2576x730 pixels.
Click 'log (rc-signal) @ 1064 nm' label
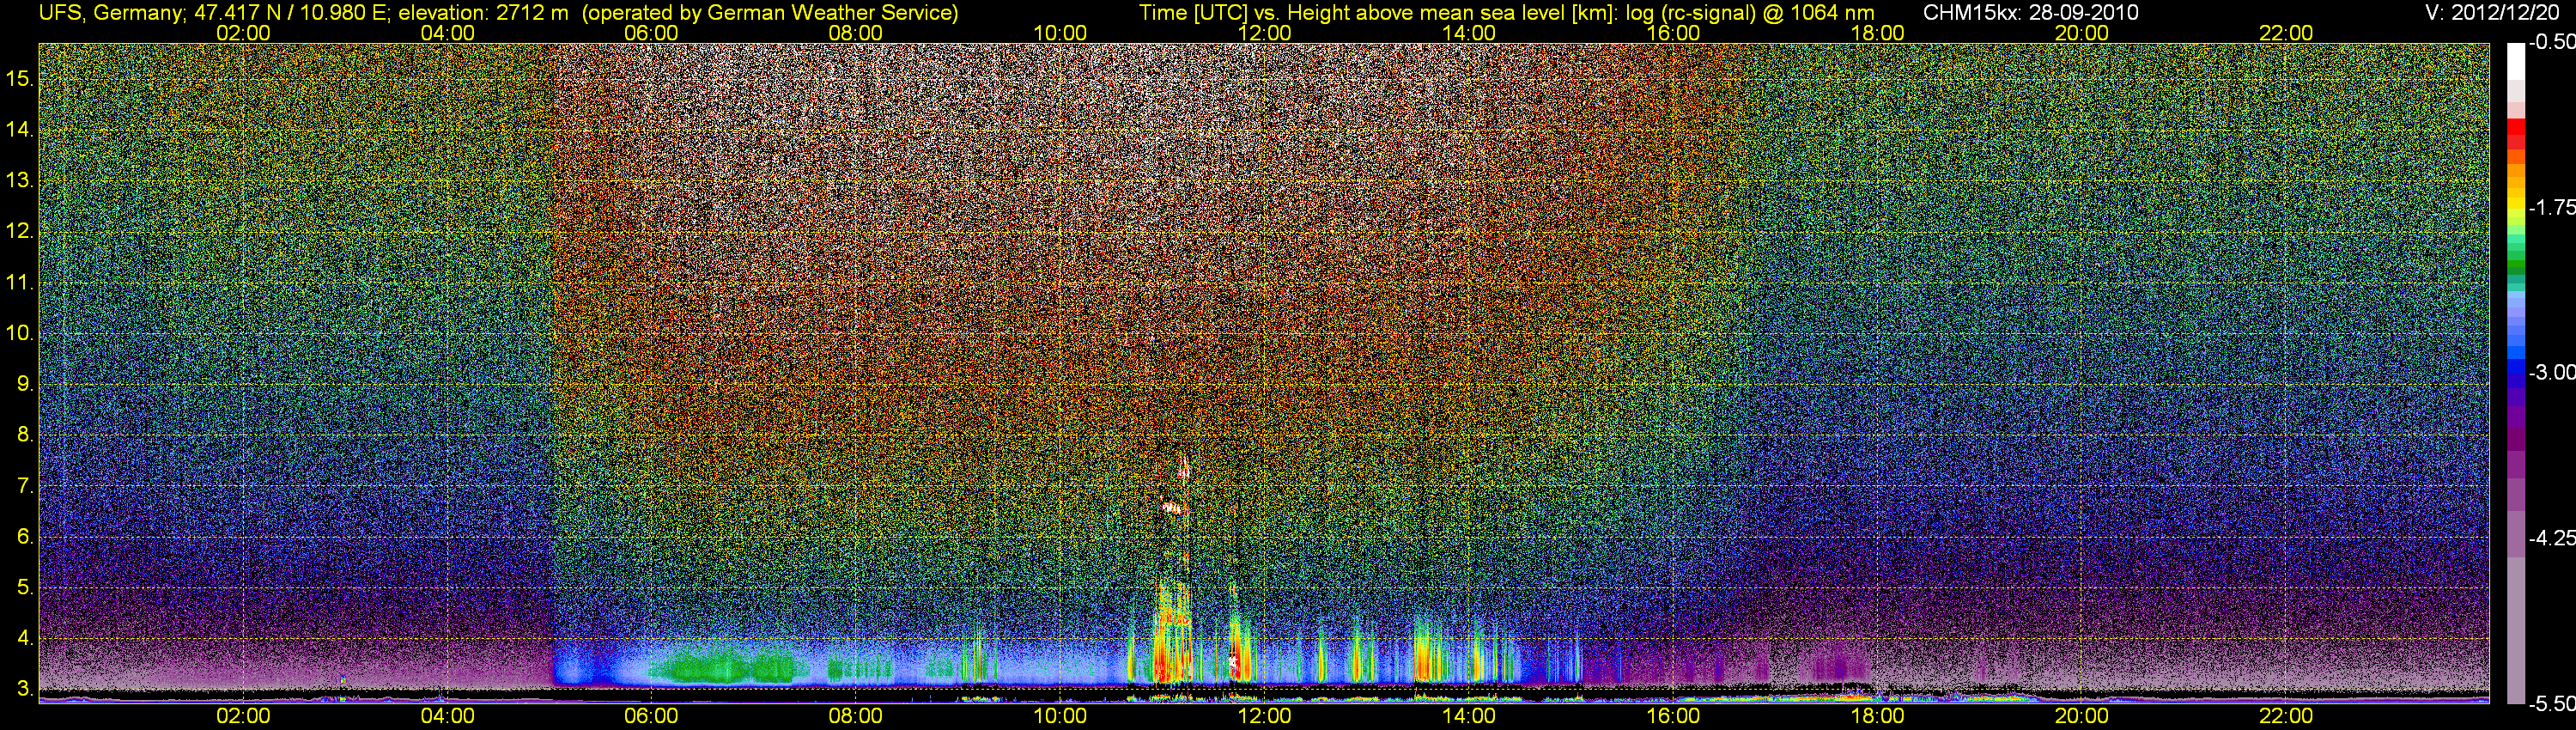[x=1750, y=13]
